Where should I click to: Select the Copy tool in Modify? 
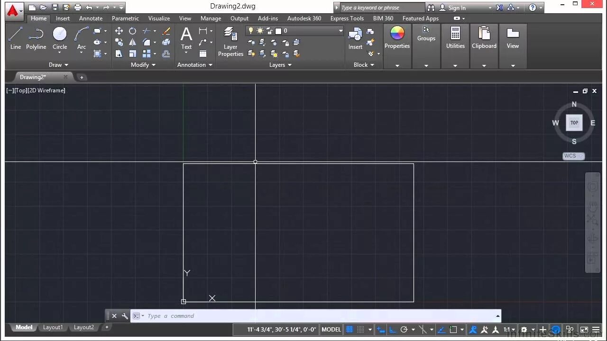click(x=119, y=42)
